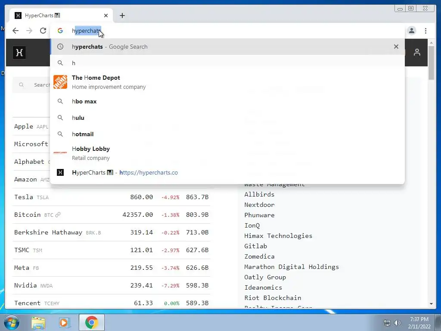
Task: Choose the Hobby Lobby suggestion
Action: click(227, 153)
